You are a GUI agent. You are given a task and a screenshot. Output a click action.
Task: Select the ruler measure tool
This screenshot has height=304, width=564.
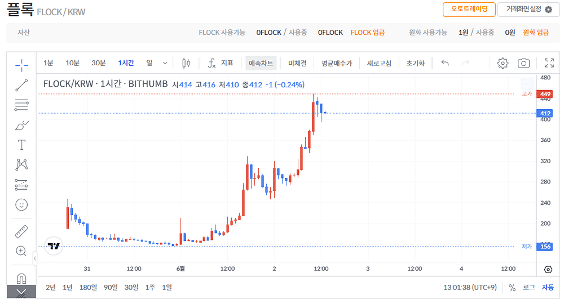(21, 231)
